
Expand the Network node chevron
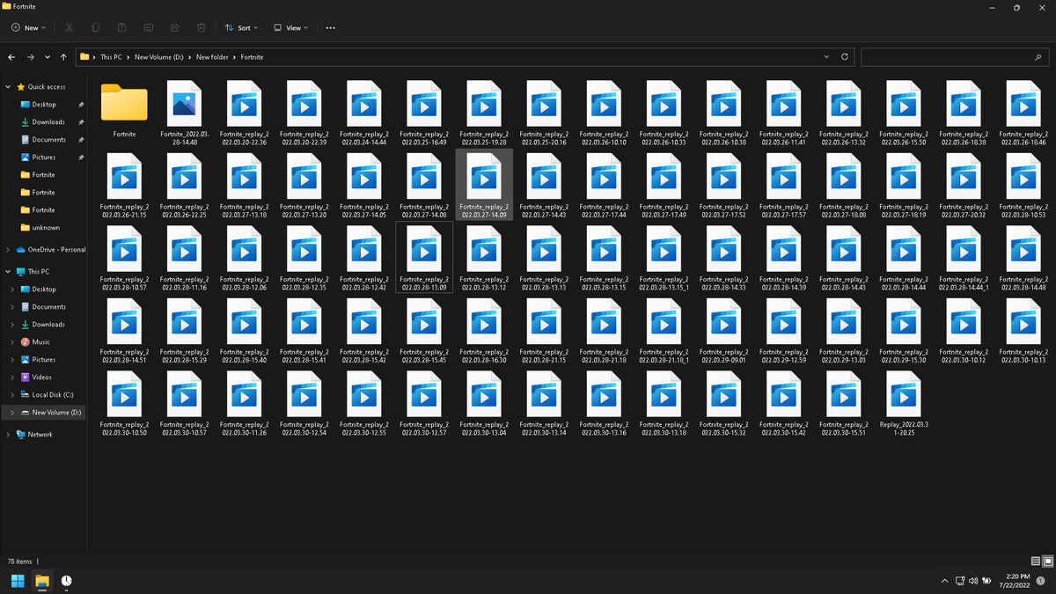coord(9,434)
